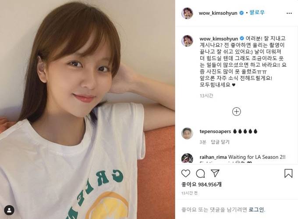Open raihan_rima commenter profile
298x219 pixels.
pos(213,157)
